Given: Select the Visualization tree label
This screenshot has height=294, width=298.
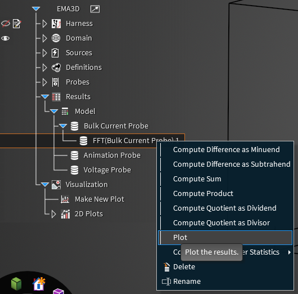Looking at the screenshot, I should [x=87, y=185].
